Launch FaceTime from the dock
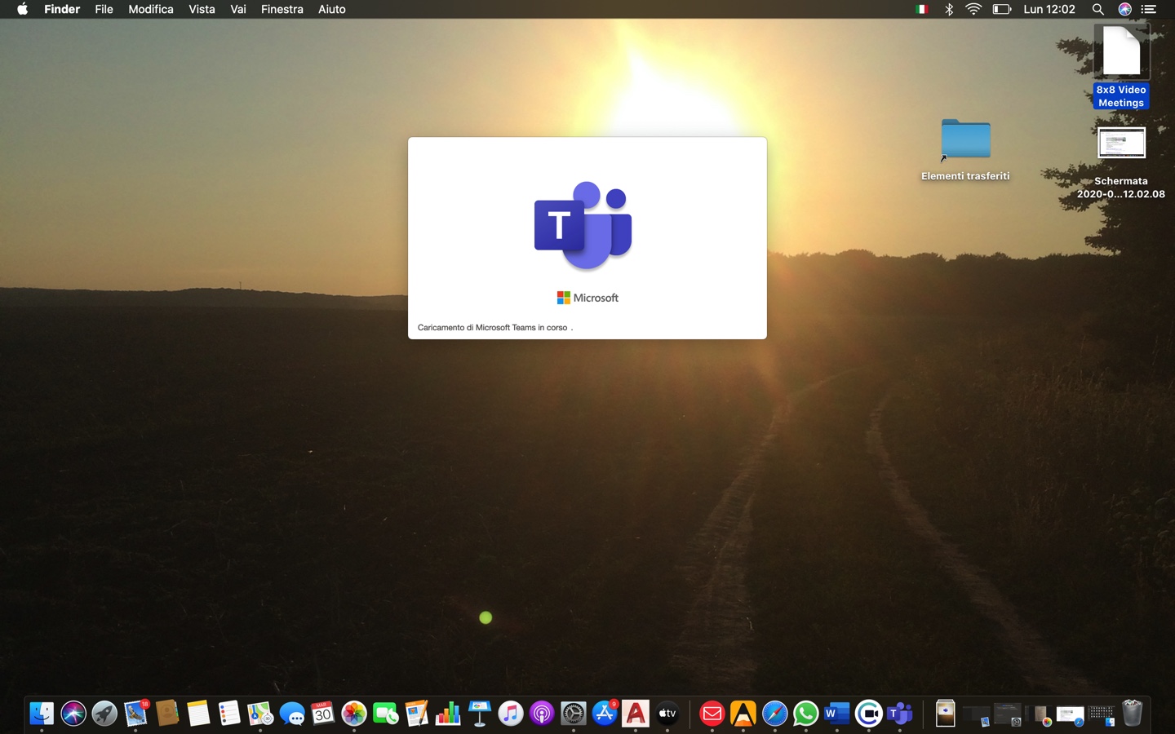The image size is (1175, 734). point(386,714)
